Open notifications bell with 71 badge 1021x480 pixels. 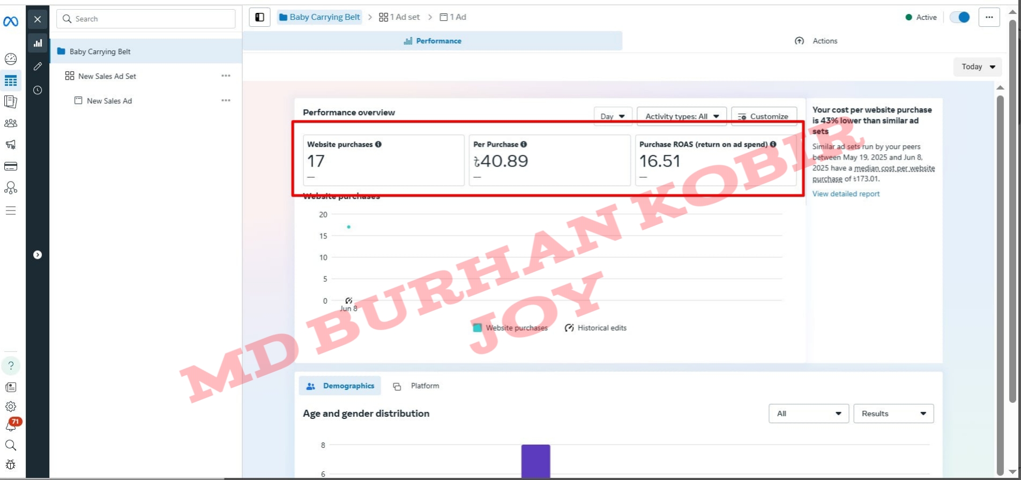pyautogui.click(x=11, y=425)
